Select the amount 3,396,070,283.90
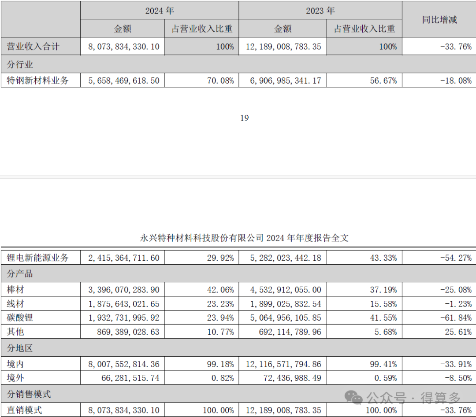Screen dimensions: 476x417 [124, 290]
